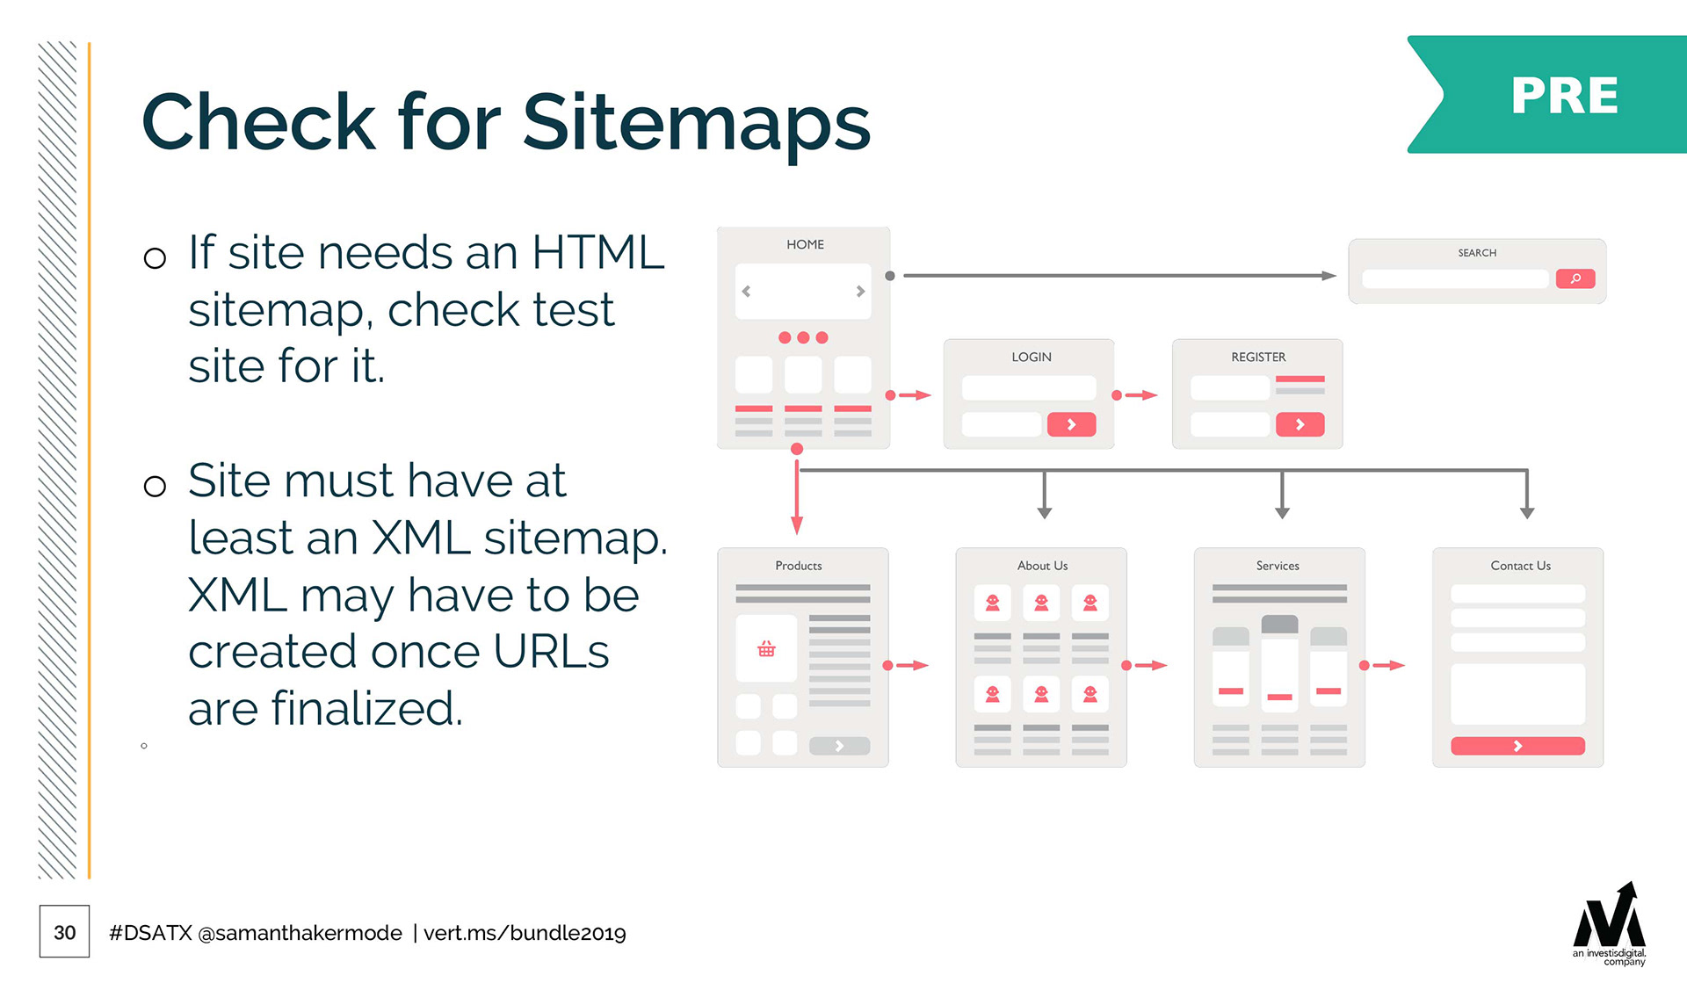Screen dimensions: 1687x983
Task: Click the slide number 30 box
Action: point(64,932)
